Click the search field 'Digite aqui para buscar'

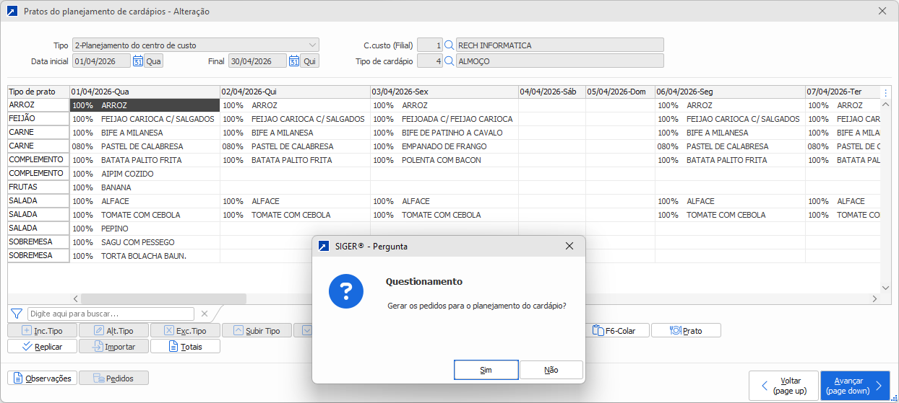[111, 314]
